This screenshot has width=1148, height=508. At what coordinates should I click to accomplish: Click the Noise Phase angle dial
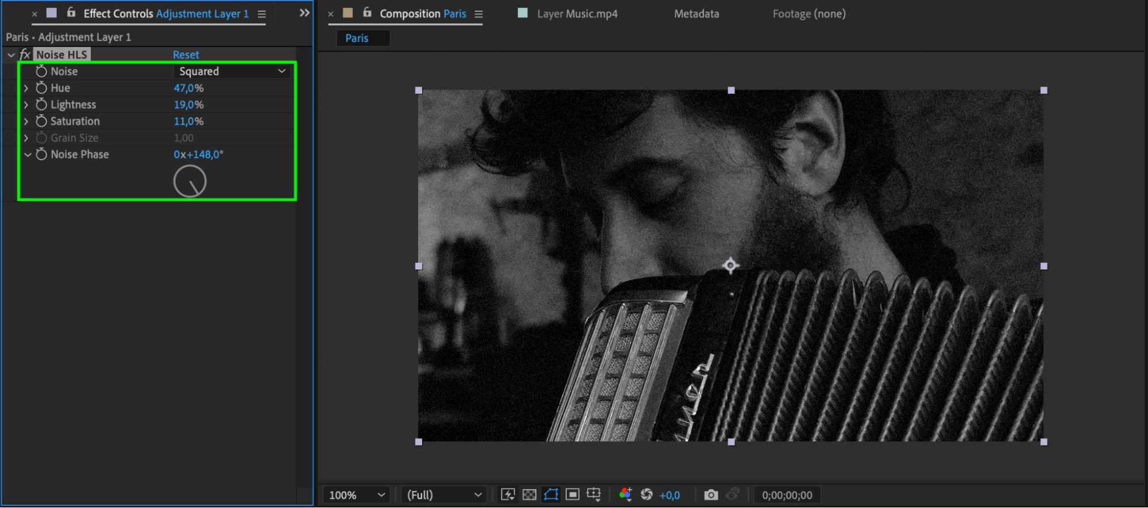[190, 181]
